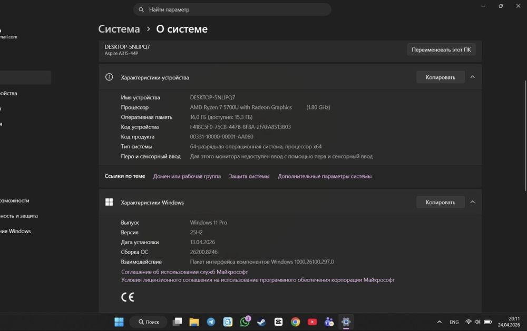
Task: Open Wi-Fi network settings in the tray
Action: (x=468, y=322)
